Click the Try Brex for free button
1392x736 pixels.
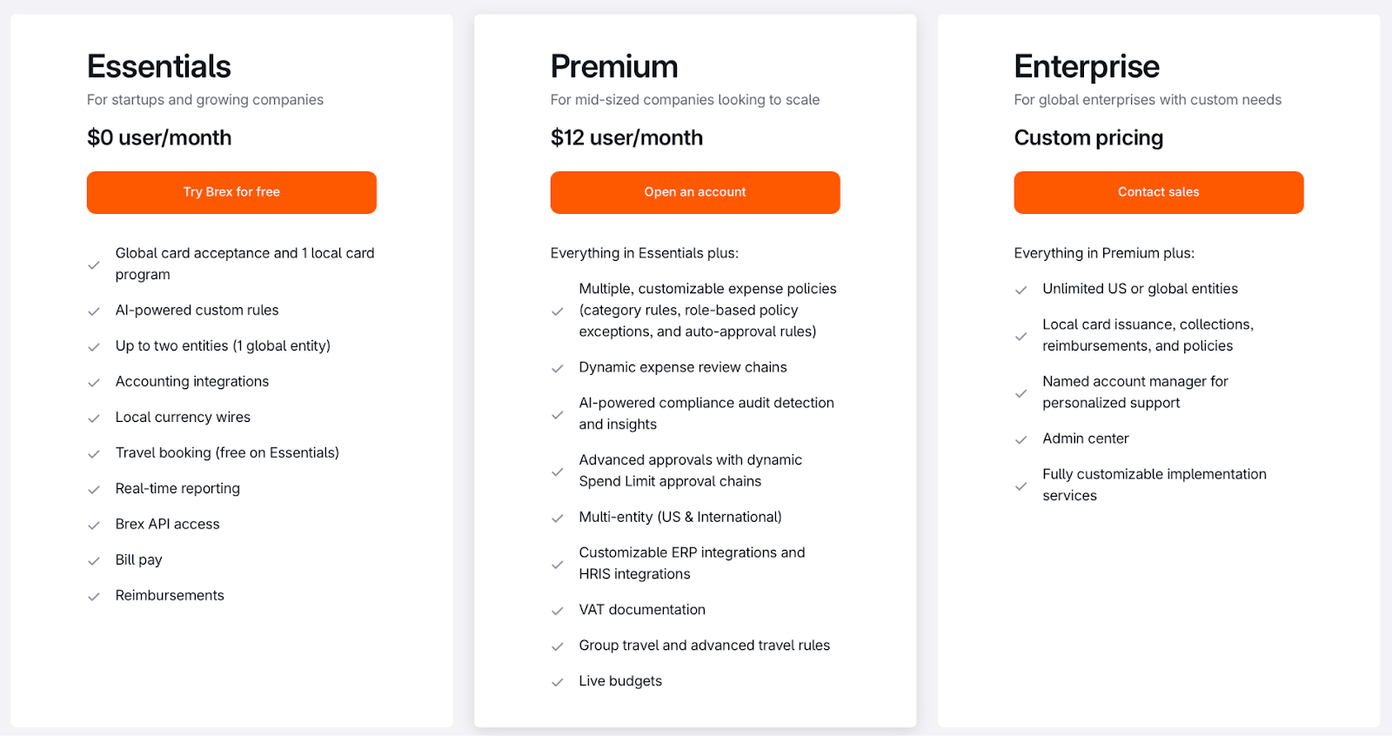click(231, 192)
